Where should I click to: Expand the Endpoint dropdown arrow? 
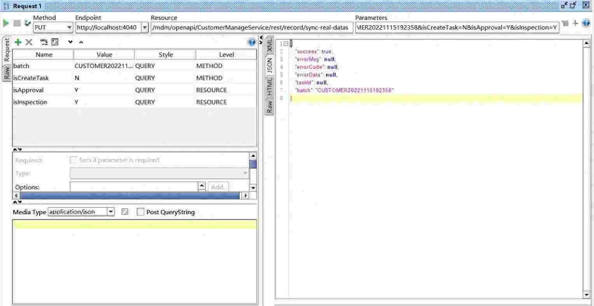point(145,28)
